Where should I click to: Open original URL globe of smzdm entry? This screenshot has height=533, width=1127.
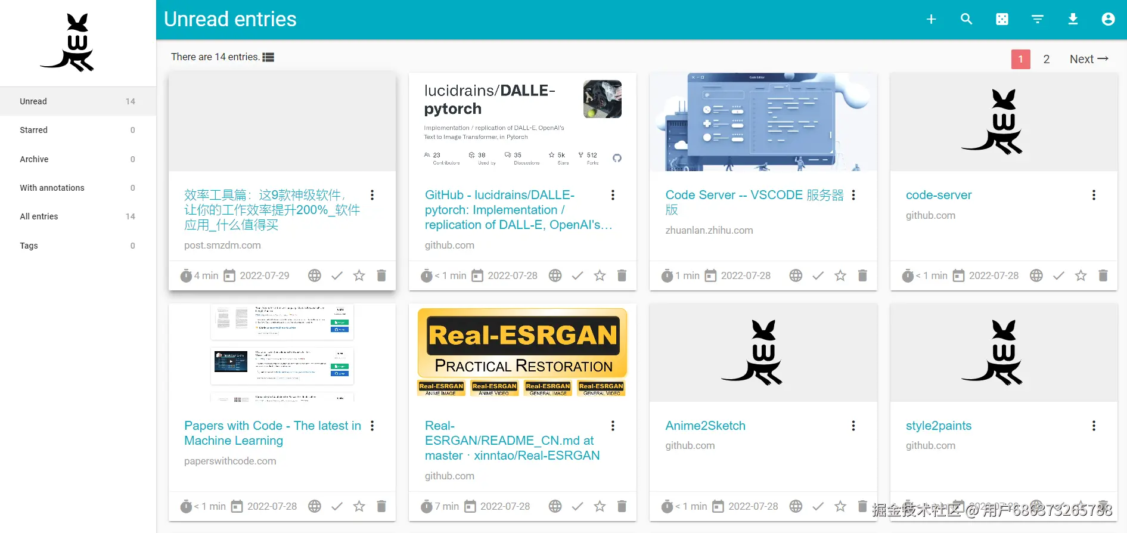pyautogui.click(x=315, y=275)
